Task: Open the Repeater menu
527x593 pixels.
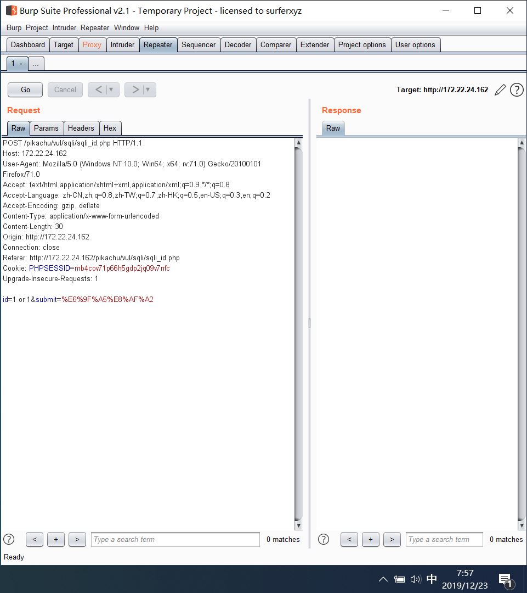Action: (95, 27)
